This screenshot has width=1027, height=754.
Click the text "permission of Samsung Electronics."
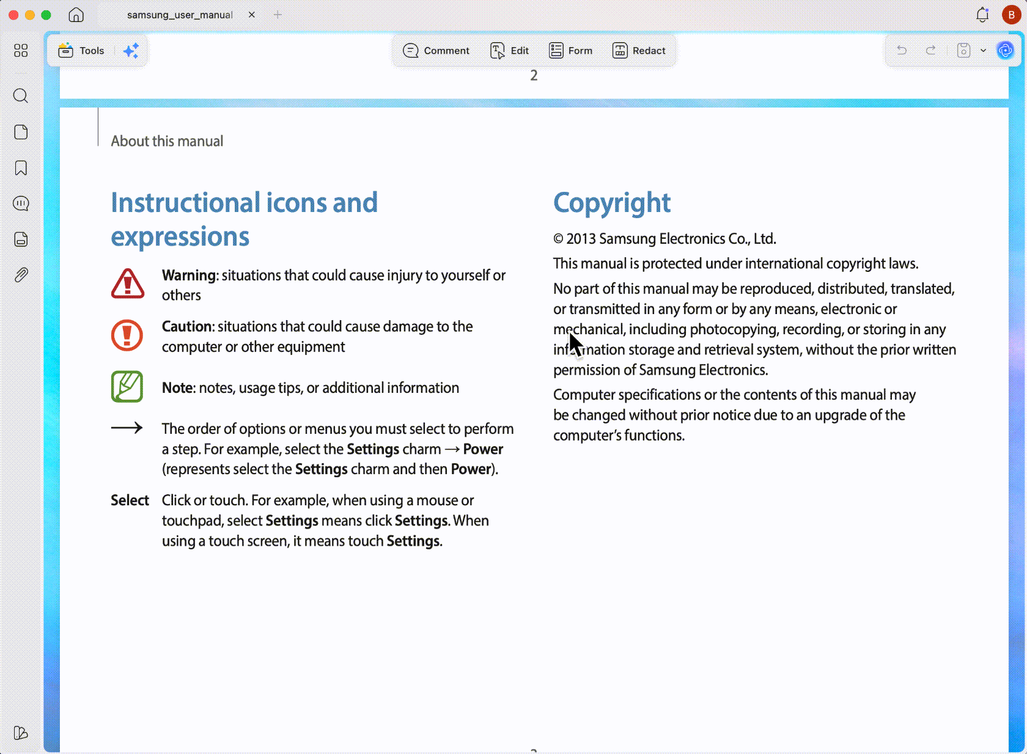click(x=661, y=370)
